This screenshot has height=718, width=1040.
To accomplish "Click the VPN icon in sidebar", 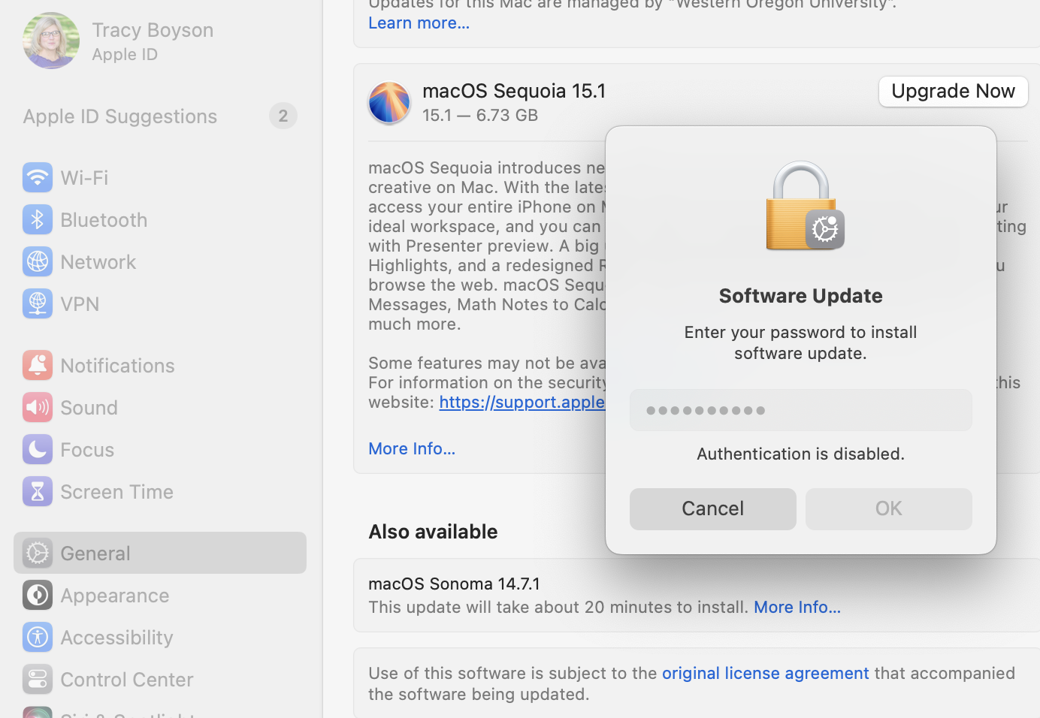I will point(38,303).
